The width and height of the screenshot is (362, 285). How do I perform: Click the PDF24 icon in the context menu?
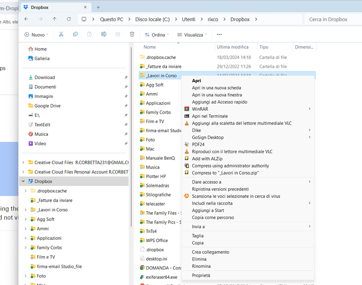(186, 144)
